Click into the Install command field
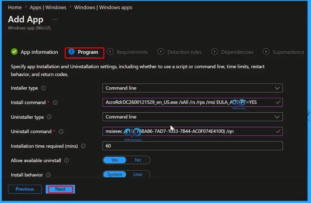This screenshot has width=311, height=203. pos(193,102)
